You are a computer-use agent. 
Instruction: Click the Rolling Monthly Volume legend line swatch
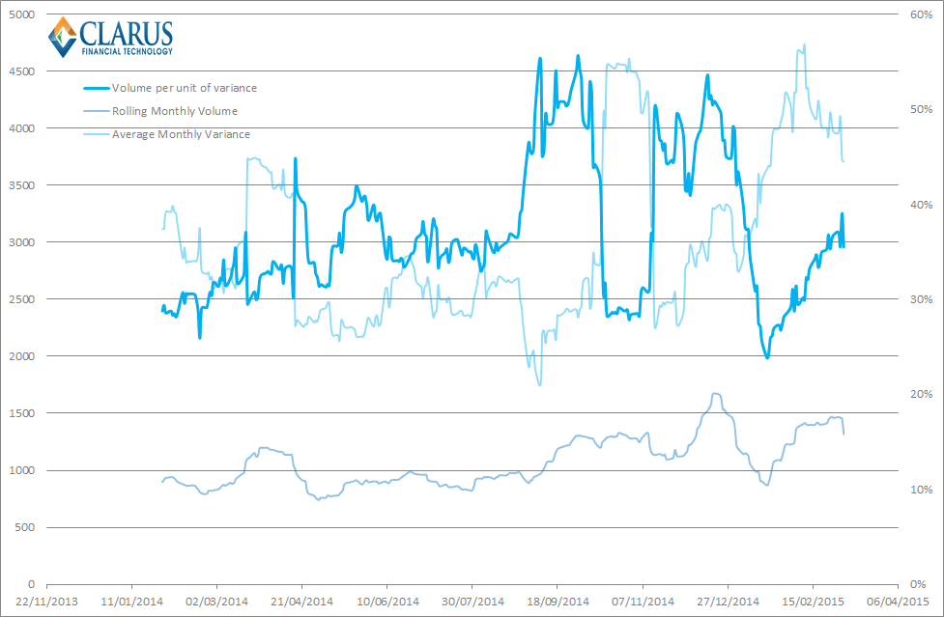tap(97, 111)
